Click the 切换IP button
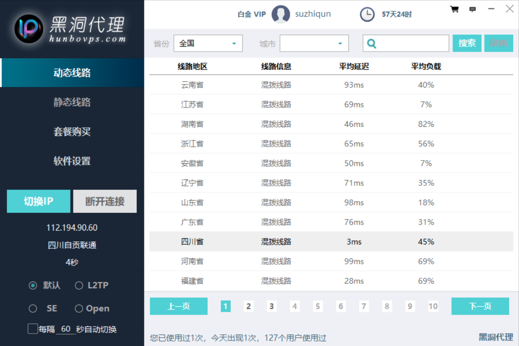This screenshot has width=519, height=346. pos(39,201)
